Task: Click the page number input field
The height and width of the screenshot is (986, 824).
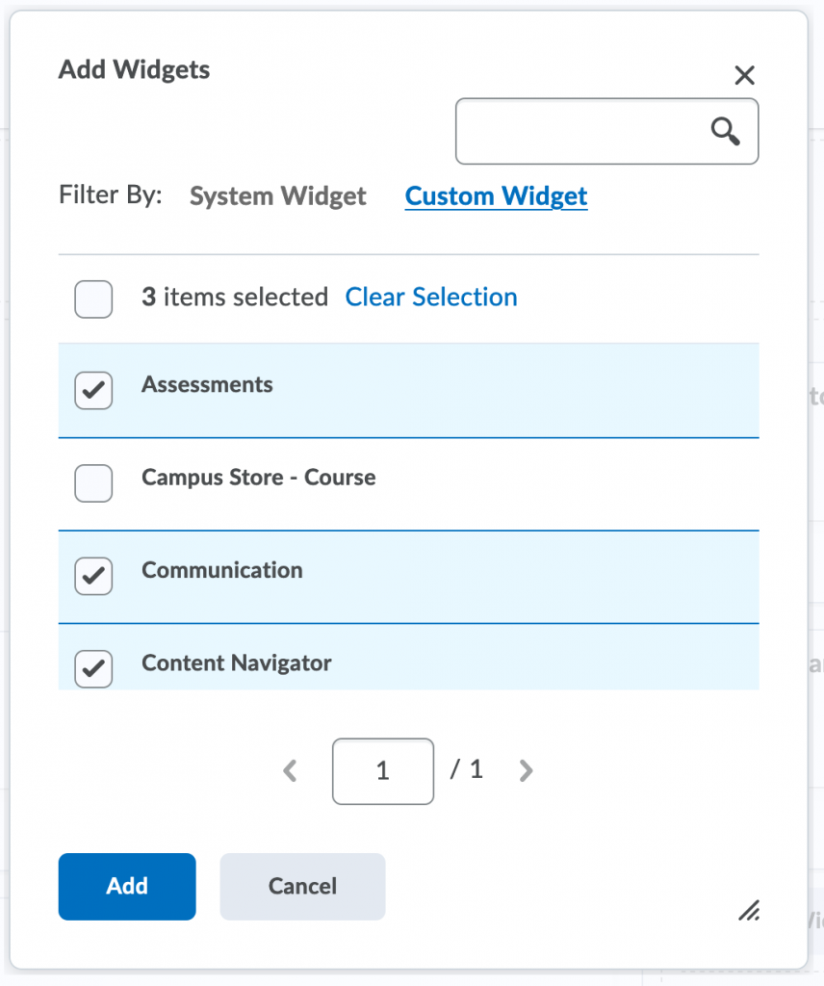Action: click(x=383, y=770)
